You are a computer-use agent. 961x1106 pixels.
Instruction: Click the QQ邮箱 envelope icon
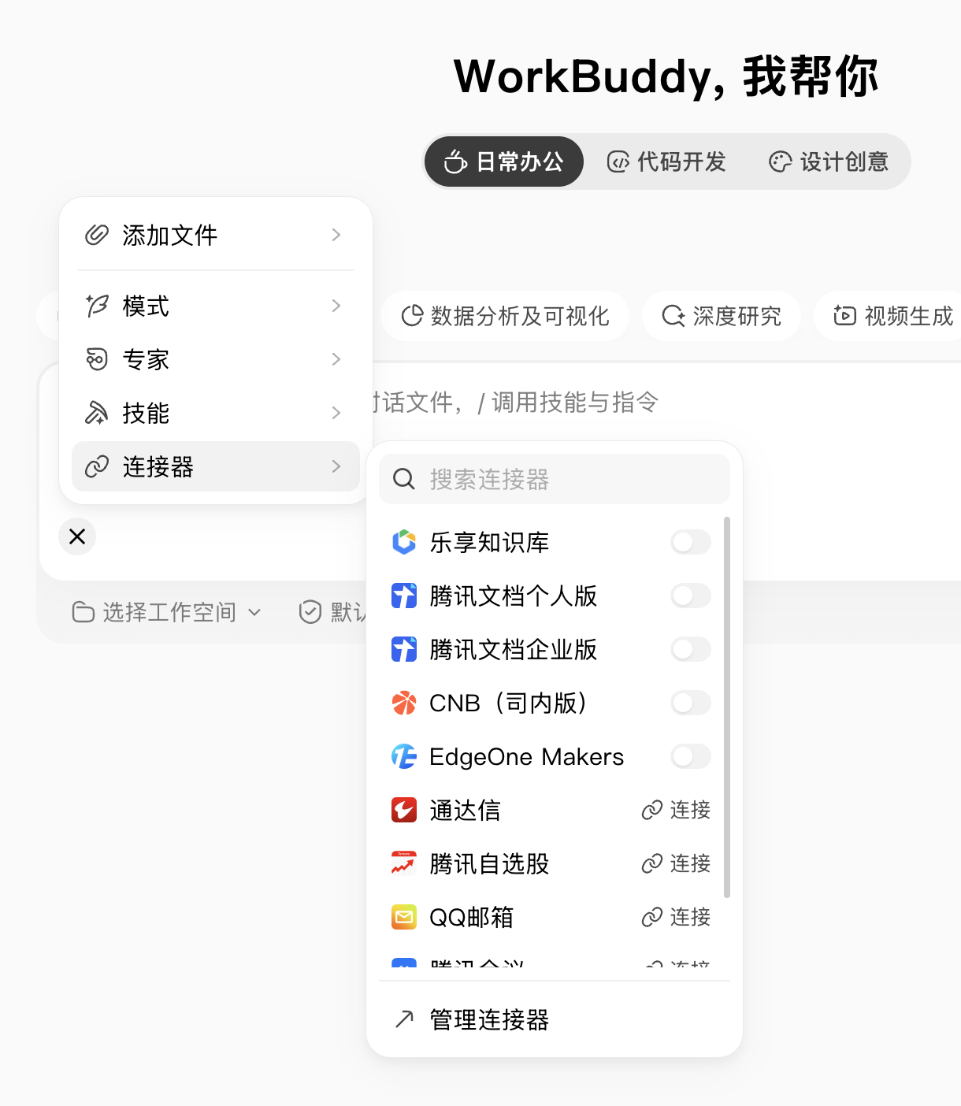[404, 917]
